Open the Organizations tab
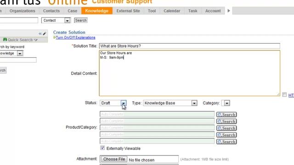The width and height of the screenshot is (294, 165). [x=23, y=11]
